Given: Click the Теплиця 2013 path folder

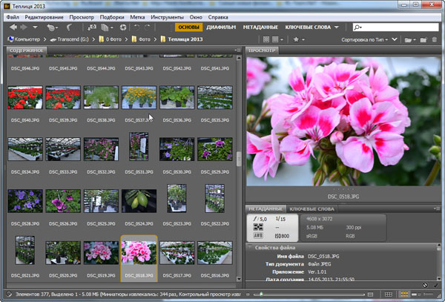Looking at the screenshot, I should (x=182, y=39).
